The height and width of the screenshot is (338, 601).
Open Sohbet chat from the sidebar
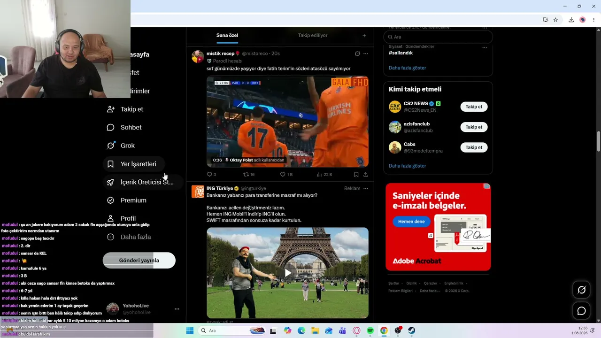pos(124,127)
